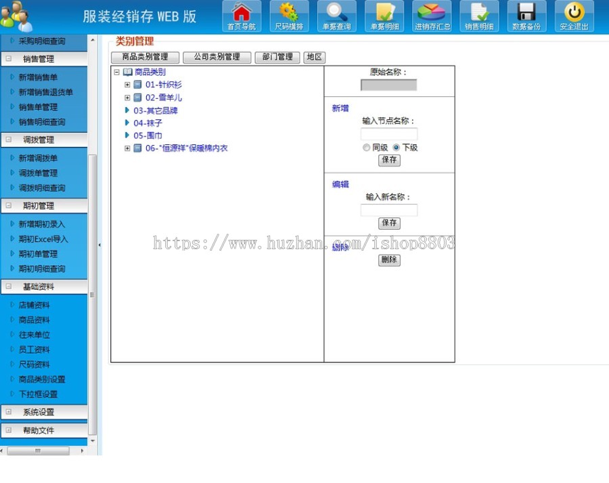The width and height of the screenshot is (609, 483).
Task: Expand the 06-"恒源祥"保暖棉内衣 node
Action: [127, 148]
